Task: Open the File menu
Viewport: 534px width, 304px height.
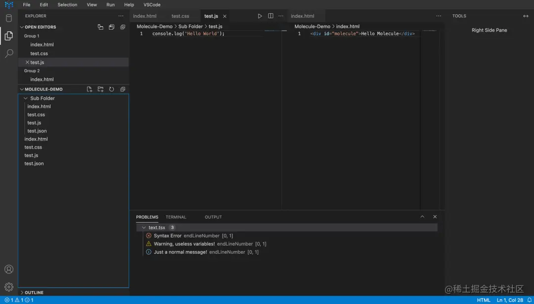Action: point(27,5)
